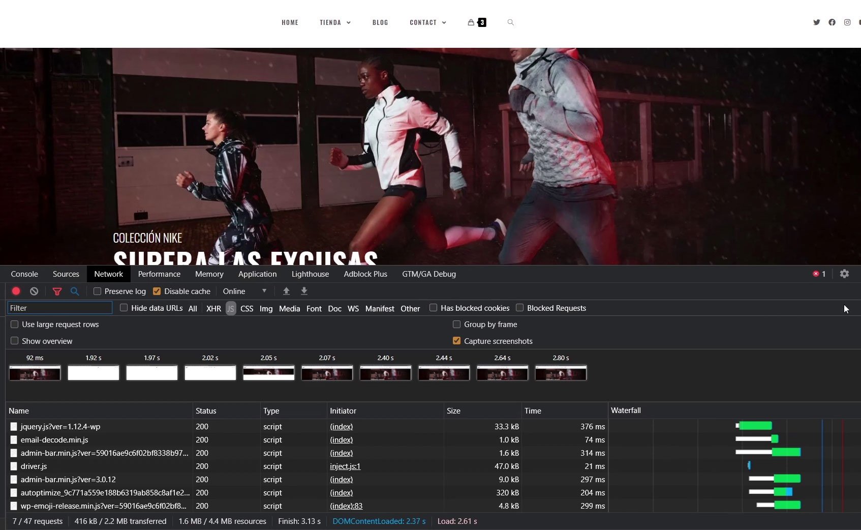
Task: Click the red error count badge
Action: click(819, 274)
